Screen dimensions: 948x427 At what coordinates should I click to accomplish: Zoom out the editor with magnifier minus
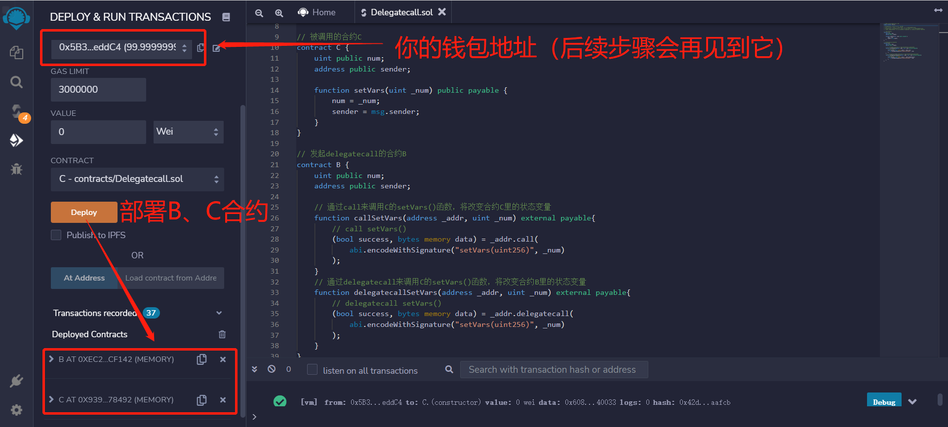(259, 13)
